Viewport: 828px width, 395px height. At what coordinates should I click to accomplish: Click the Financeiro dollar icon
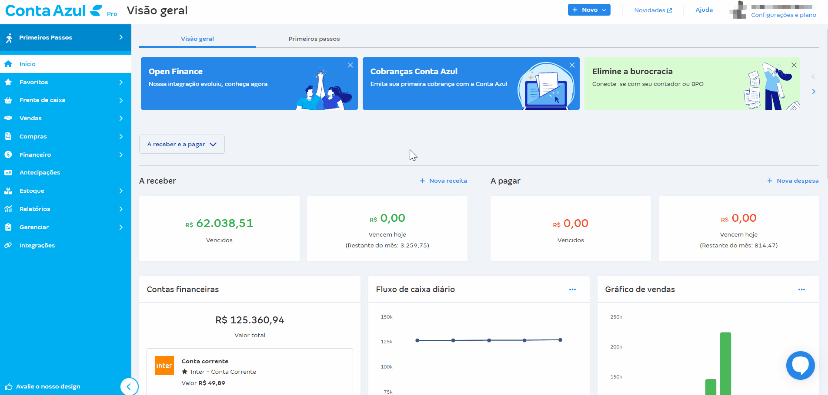click(x=8, y=155)
